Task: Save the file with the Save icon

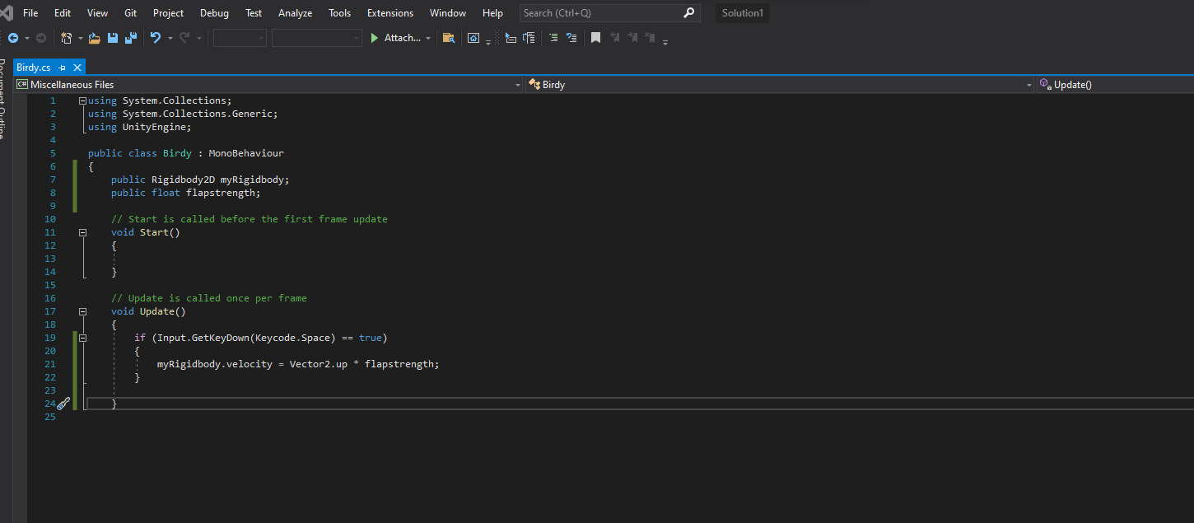Action: [x=113, y=38]
